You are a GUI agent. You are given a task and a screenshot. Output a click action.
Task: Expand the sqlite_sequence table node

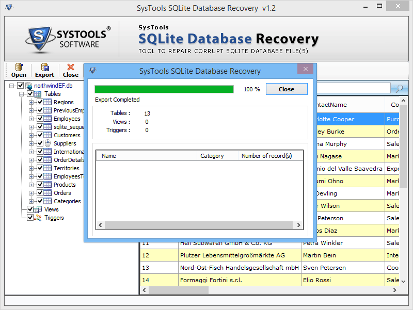[31, 127]
